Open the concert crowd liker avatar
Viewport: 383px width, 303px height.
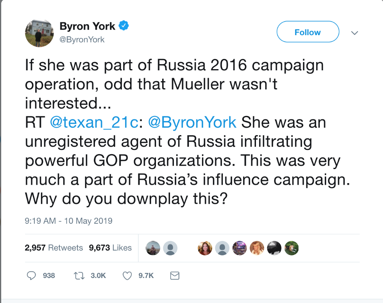(x=240, y=248)
